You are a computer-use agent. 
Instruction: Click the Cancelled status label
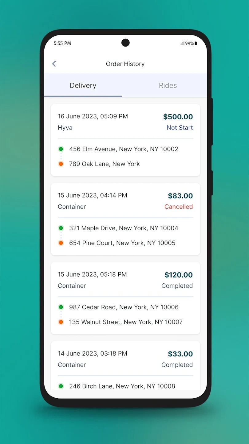(179, 207)
